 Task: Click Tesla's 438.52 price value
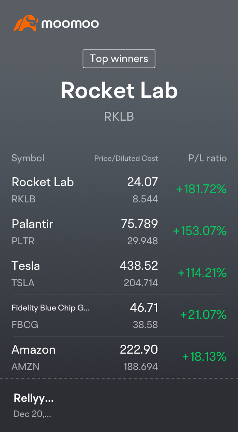[x=139, y=266]
